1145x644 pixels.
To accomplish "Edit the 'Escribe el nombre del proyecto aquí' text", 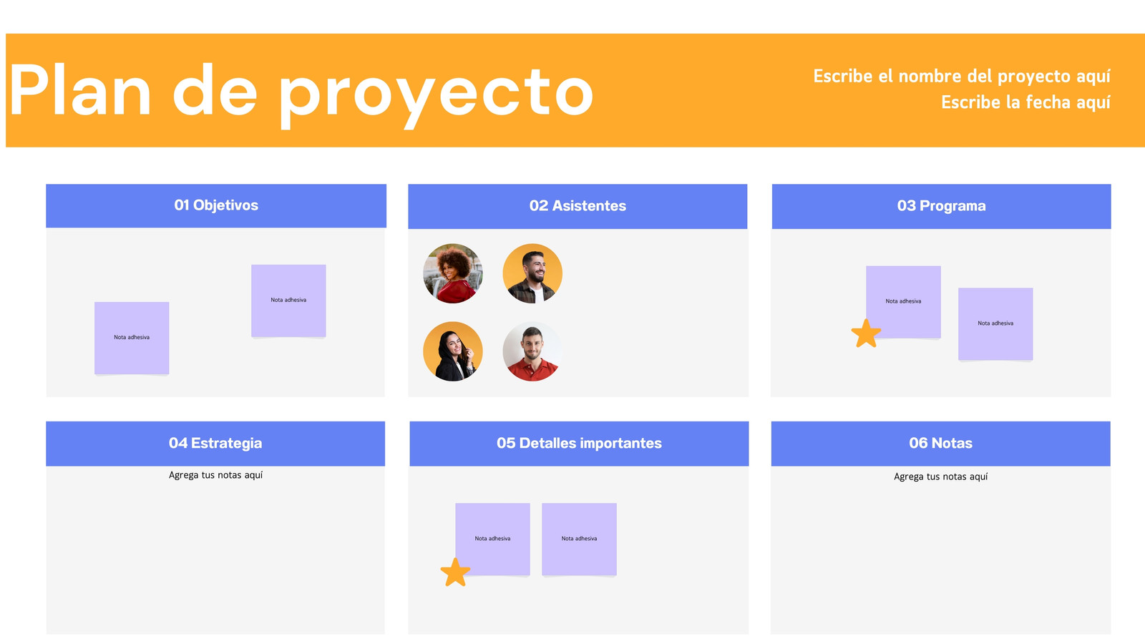I will (962, 76).
